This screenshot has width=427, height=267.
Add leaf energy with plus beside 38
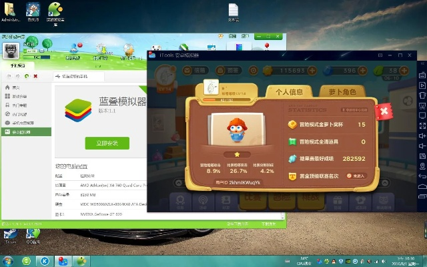click(404, 71)
